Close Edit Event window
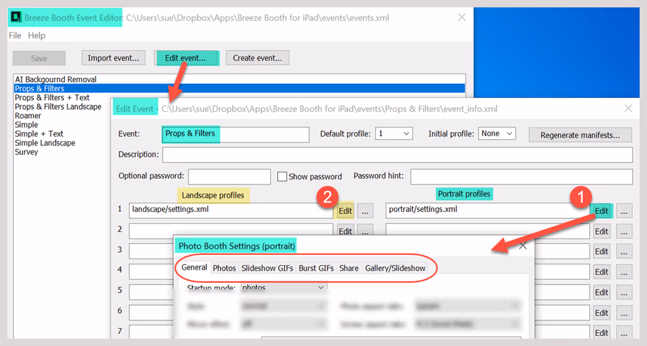647x346 pixels. pos(628,108)
